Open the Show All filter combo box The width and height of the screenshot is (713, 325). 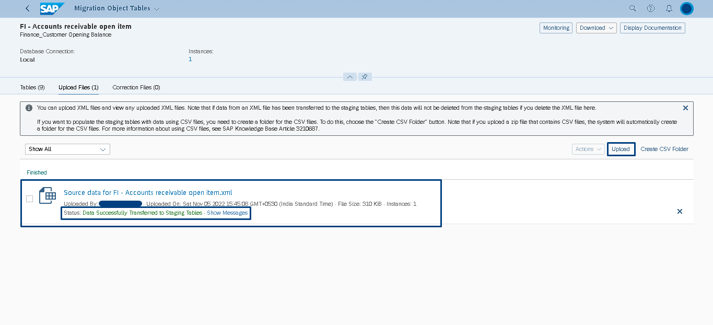pyautogui.click(x=67, y=149)
